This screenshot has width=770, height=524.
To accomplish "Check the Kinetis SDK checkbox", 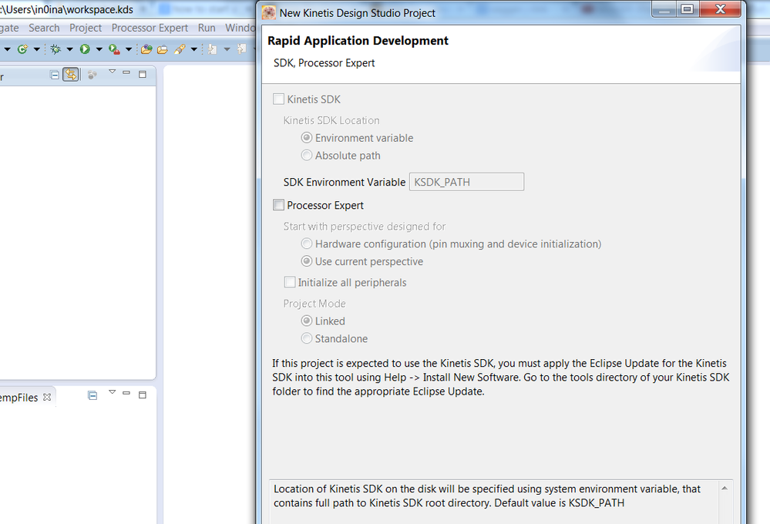I will tap(278, 99).
